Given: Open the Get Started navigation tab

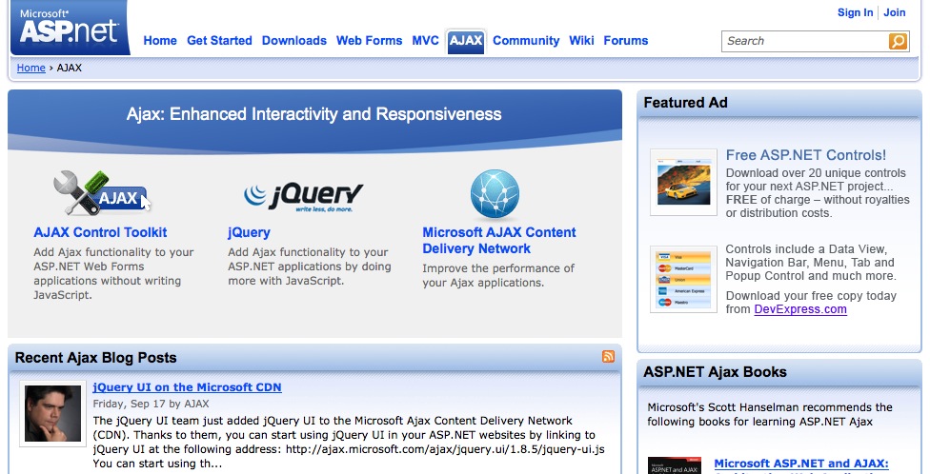Looking at the screenshot, I should (219, 41).
